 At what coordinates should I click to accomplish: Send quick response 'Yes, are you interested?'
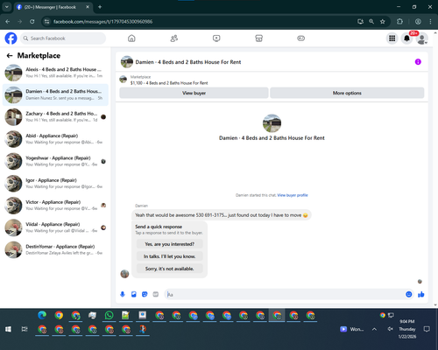[x=170, y=244]
